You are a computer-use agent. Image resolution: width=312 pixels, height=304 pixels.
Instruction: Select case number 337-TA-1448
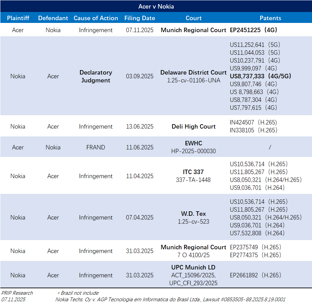click(194, 180)
